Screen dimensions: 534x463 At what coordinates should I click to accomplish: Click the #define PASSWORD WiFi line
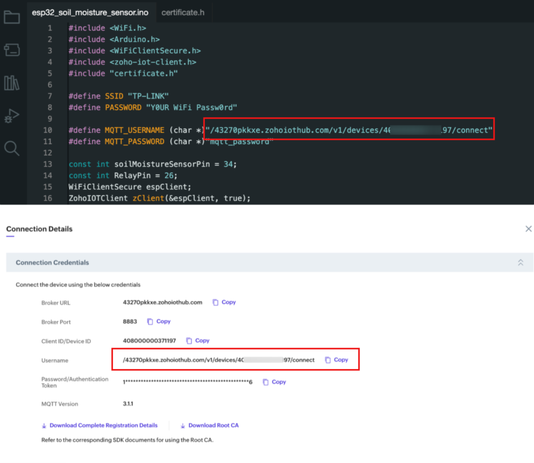coord(153,107)
